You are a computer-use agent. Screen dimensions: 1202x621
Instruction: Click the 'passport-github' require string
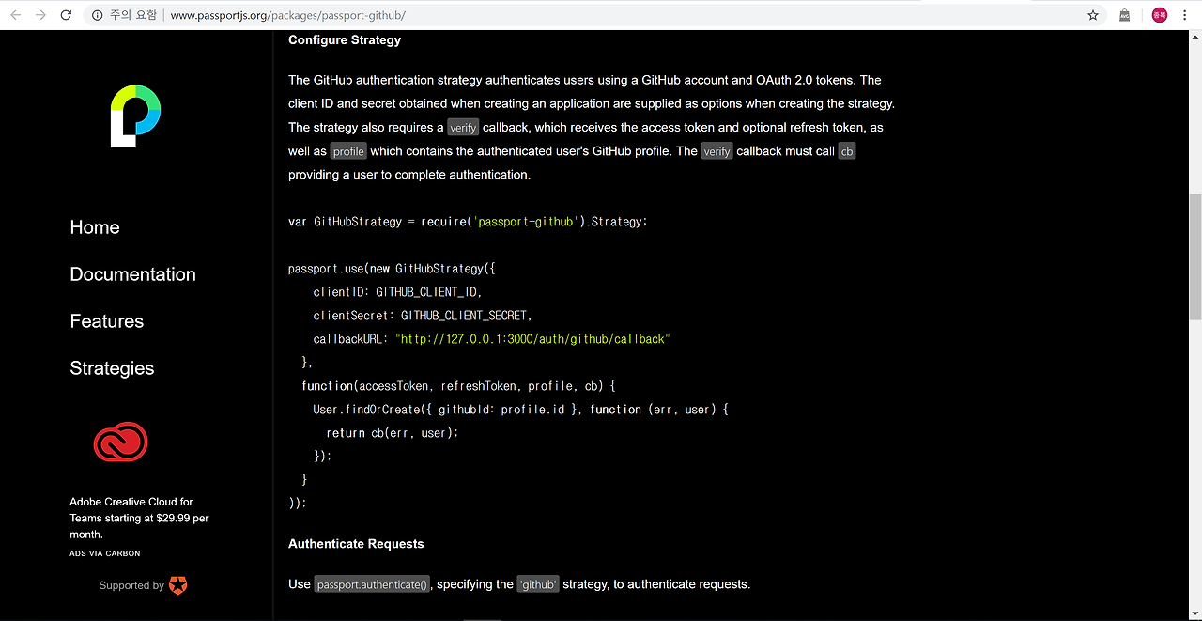tap(525, 222)
